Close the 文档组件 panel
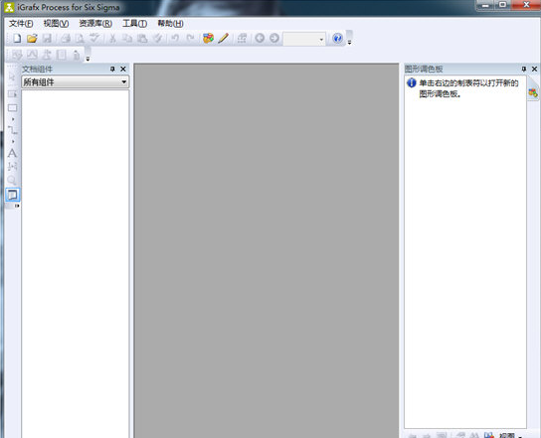Viewport: 541px width, 438px height. point(123,69)
